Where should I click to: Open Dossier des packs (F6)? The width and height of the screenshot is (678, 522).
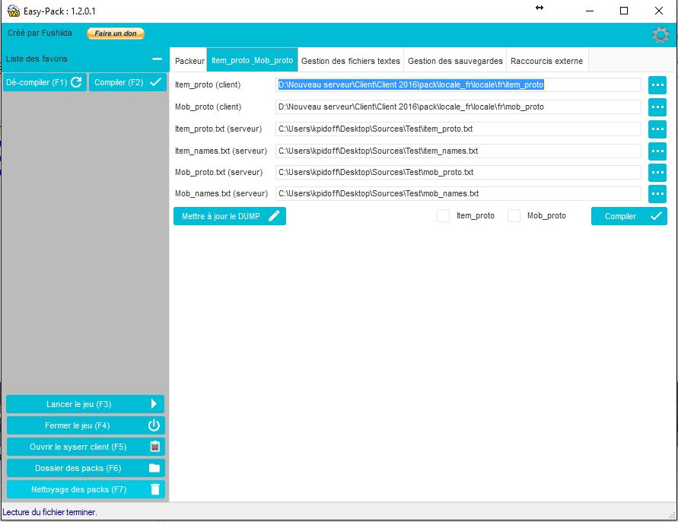(85, 468)
